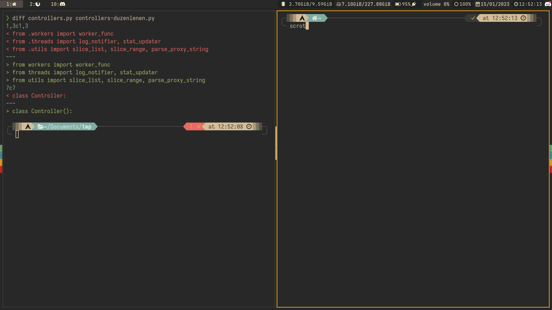
Task: Switch to workspace 10 Discord tab
Action: 58,4
